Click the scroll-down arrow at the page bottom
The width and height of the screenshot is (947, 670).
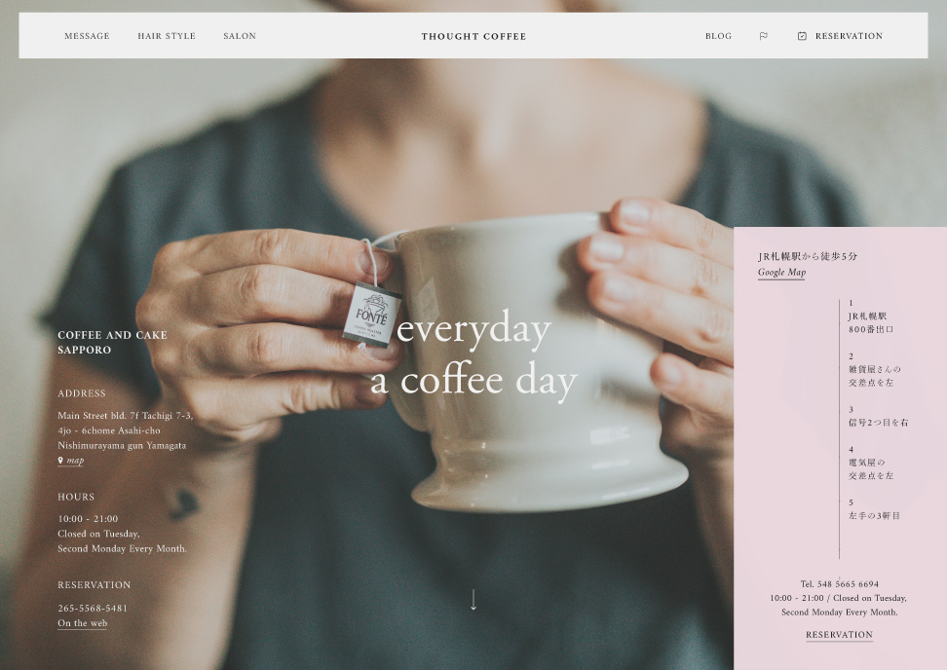click(x=473, y=600)
